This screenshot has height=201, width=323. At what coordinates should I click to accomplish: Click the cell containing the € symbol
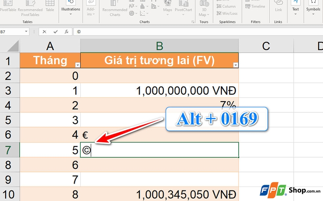point(159,135)
